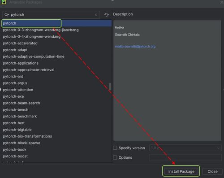Screen dimensions: 224x178
Task: Select the pytorch-bigtable package
Action: coord(56,130)
